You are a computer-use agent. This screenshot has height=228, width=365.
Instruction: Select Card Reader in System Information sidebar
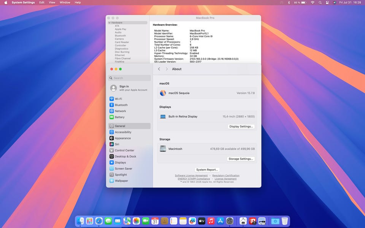[122, 42]
